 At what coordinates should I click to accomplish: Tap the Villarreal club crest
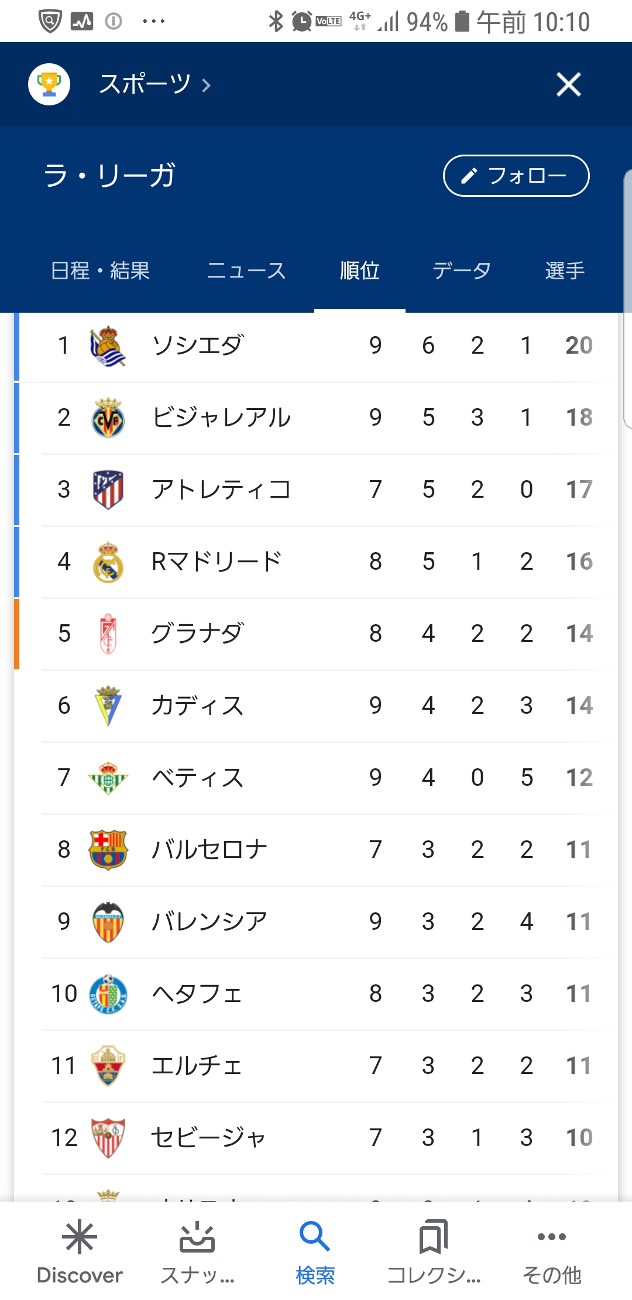pyautogui.click(x=108, y=418)
